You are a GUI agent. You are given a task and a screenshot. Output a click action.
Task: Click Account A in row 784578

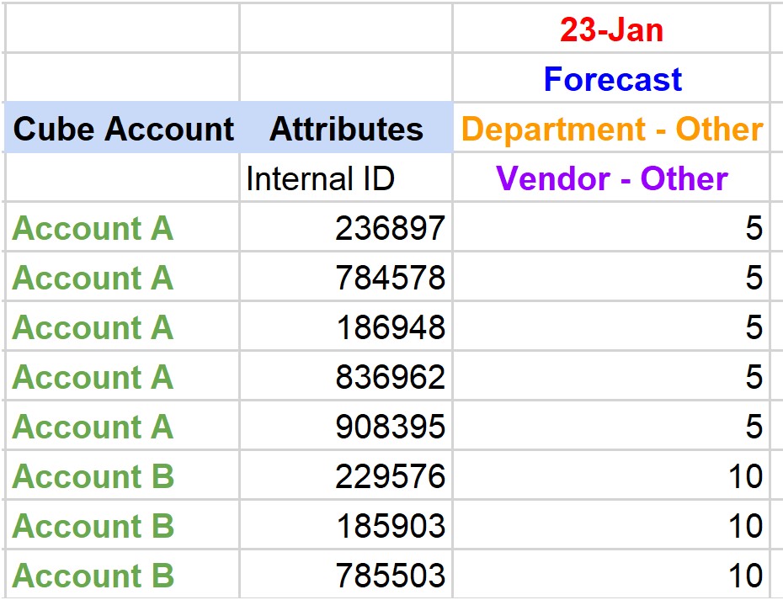coord(122,277)
